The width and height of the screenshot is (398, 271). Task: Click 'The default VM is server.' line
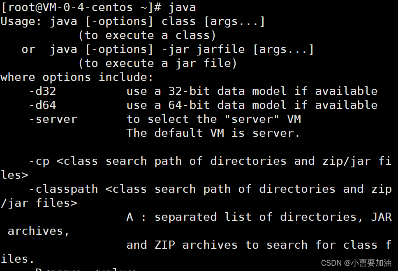[x=213, y=133]
